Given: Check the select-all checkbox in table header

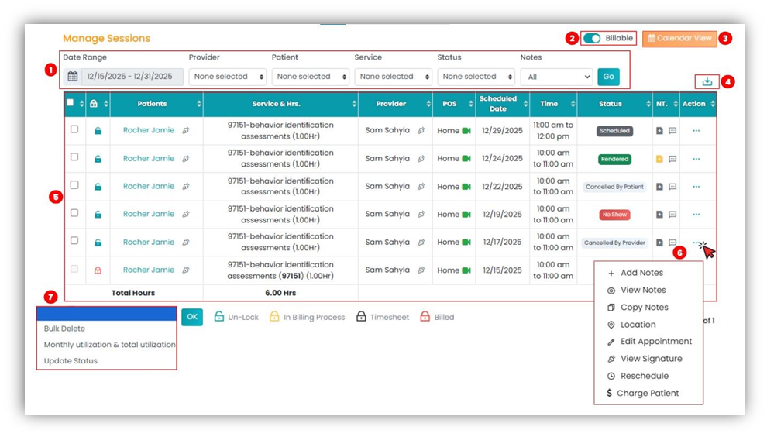Looking at the screenshot, I should [71, 102].
